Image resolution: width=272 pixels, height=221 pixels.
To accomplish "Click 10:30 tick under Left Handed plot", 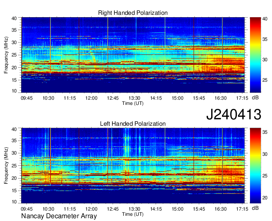I will (x=48, y=209).
